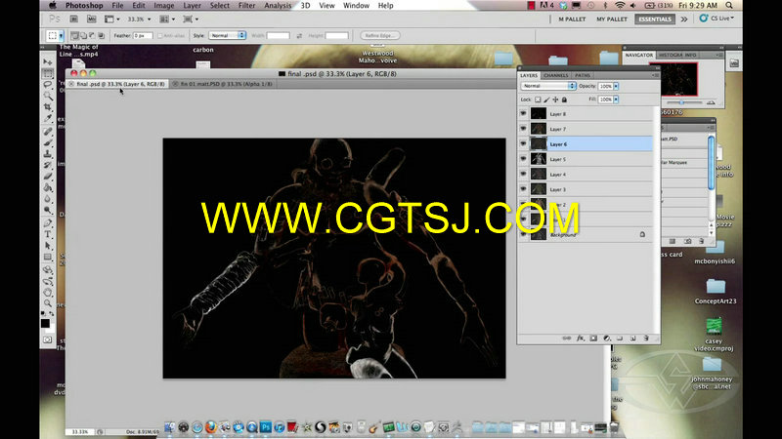
Task: Delete layer trash icon in Layers panel
Action: [646, 338]
